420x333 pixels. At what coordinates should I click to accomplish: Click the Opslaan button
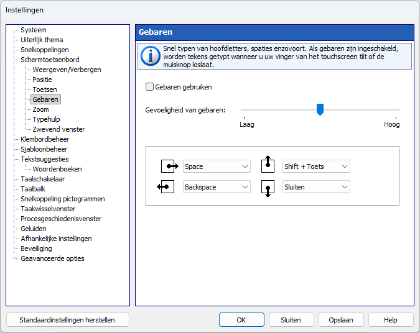point(341,320)
